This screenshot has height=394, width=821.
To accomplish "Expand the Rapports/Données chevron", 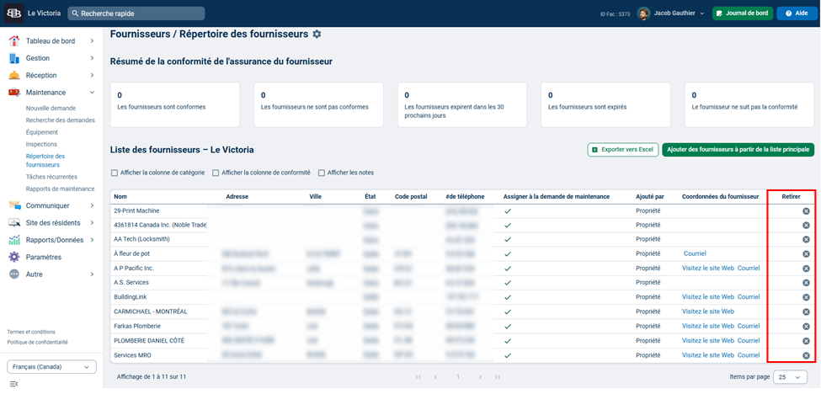I will (92, 240).
